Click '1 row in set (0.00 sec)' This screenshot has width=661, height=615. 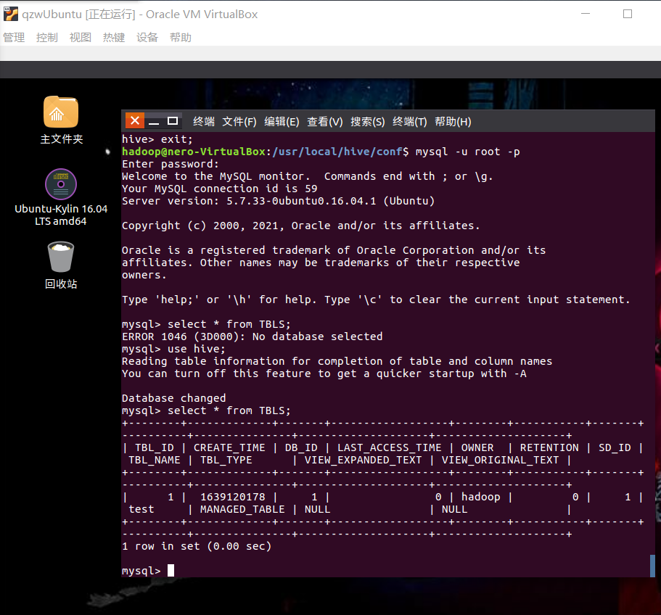pyautogui.click(x=197, y=546)
